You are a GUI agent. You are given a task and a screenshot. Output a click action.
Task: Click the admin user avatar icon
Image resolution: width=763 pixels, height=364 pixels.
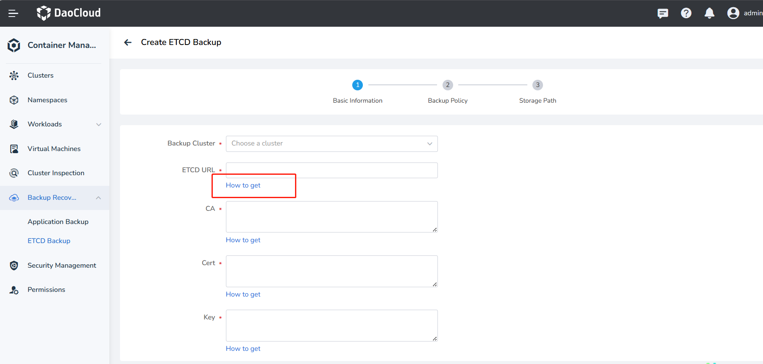point(733,13)
